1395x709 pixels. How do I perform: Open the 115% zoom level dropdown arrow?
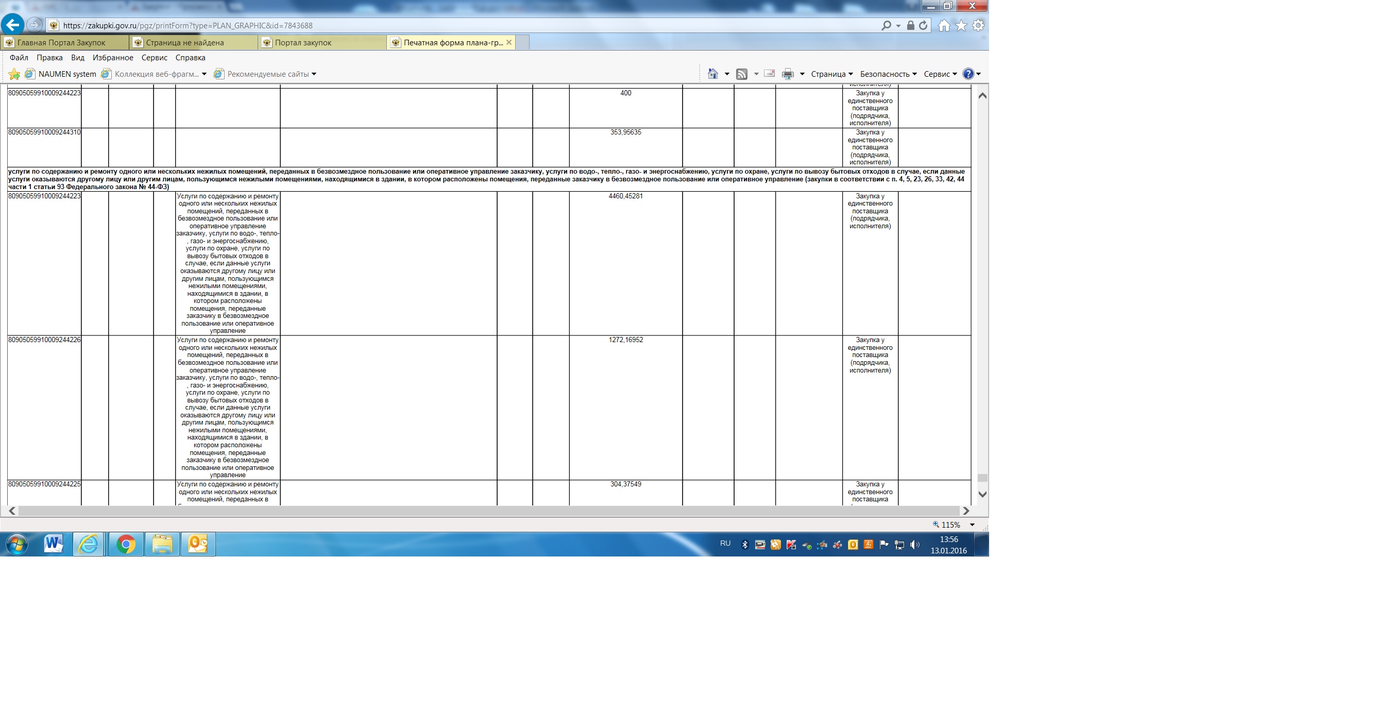coord(972,525)
